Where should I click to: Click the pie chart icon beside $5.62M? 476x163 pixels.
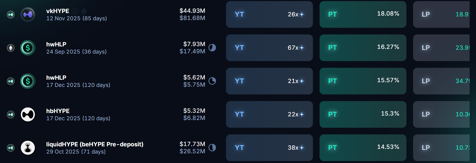click(212, 81)
